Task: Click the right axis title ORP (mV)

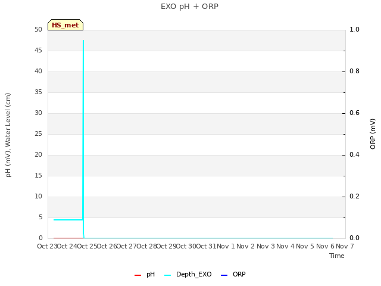Action: coord(373,134)
